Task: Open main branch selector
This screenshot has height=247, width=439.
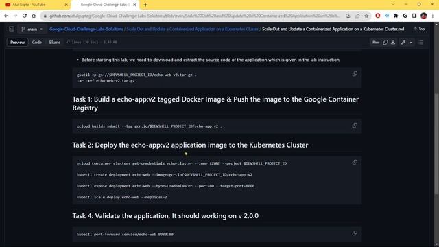Action: click(32, 29)
